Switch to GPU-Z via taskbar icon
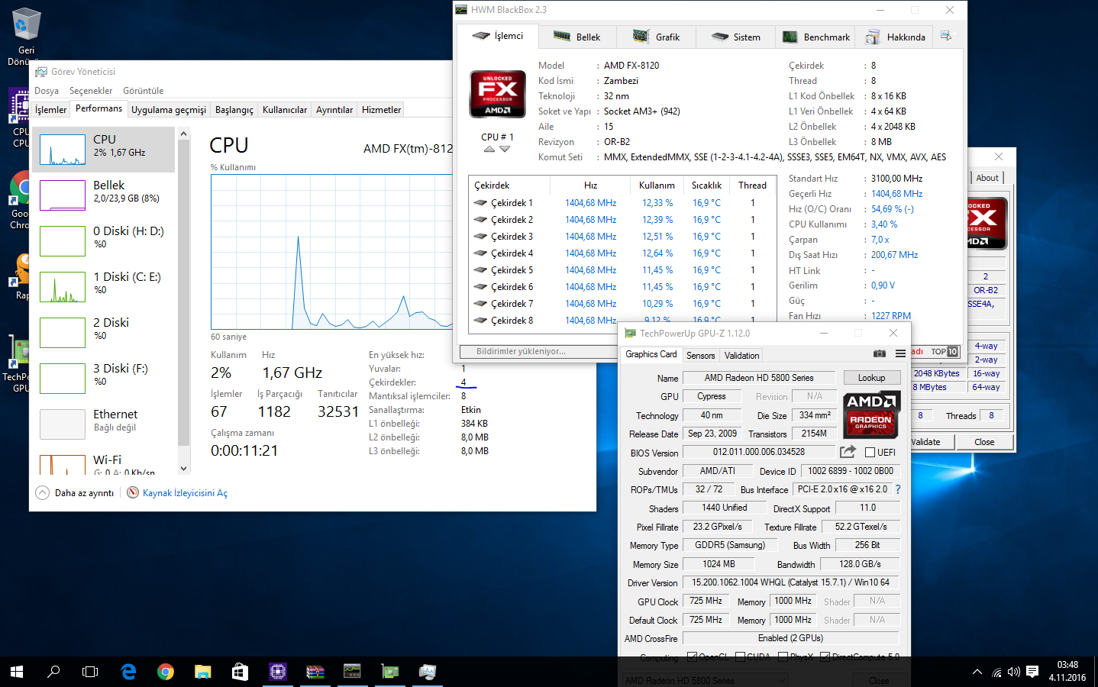 click(x=390, y=672)
